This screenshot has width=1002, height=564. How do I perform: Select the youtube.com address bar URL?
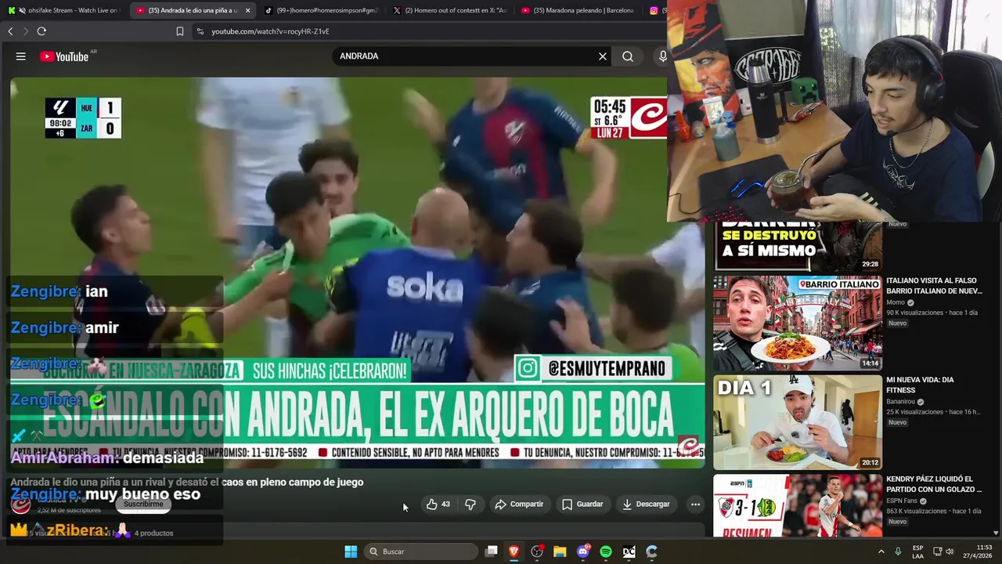tap(271, 31)
